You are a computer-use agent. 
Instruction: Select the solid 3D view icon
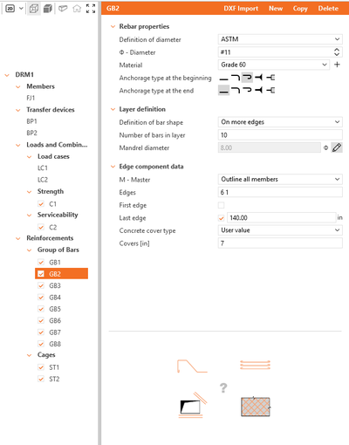pos(47,9)
